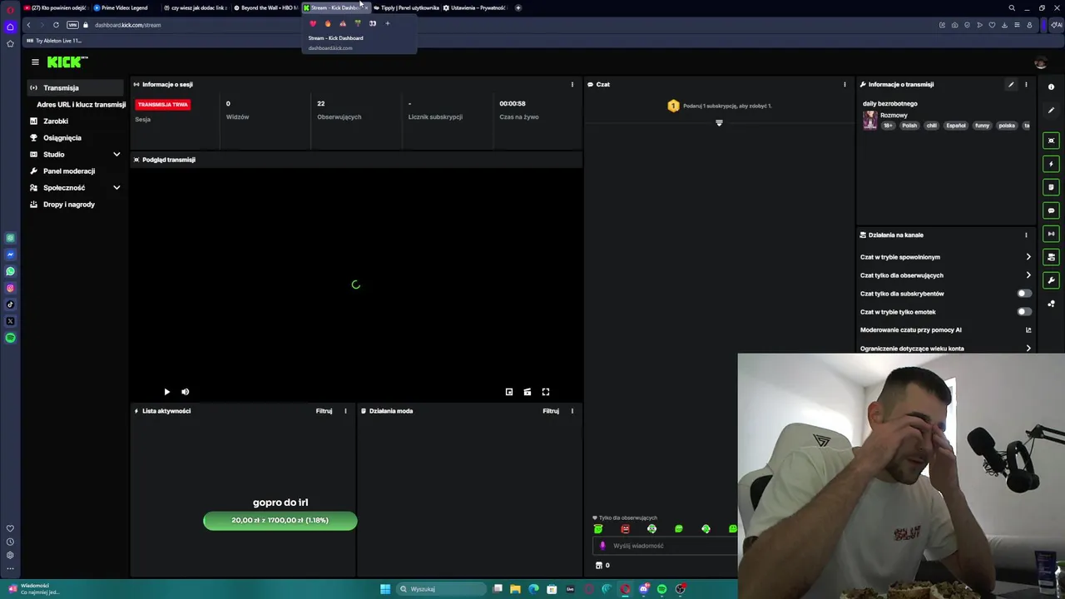Open Informacje o sesji options menu
Image resolution: width=1065 pixels, height=599 pixels.
572,84
